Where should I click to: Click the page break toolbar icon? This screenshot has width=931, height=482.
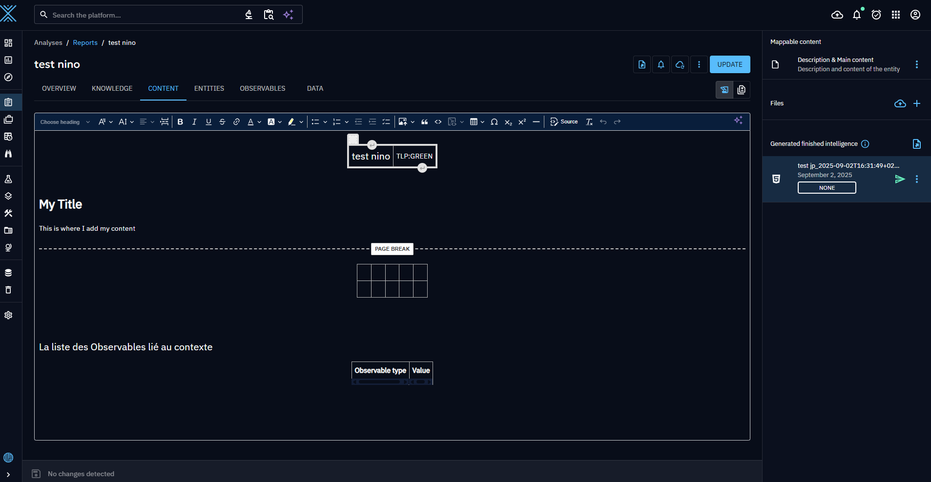coord(165,122)
